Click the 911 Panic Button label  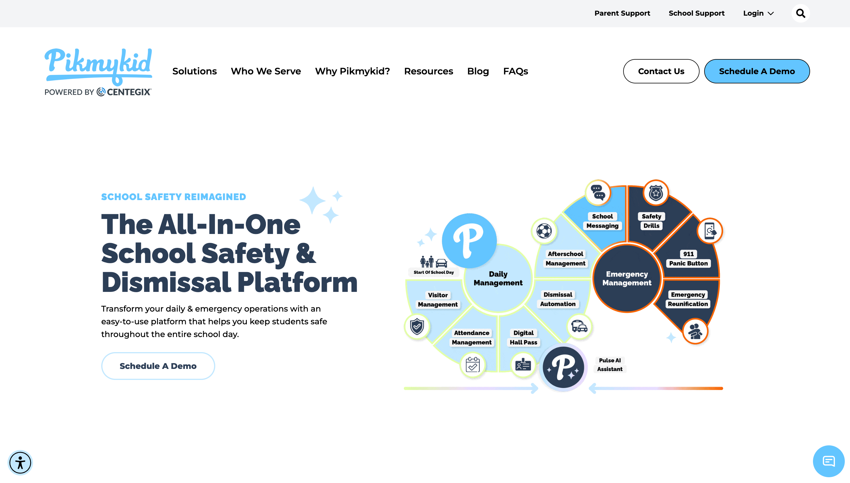688,259
